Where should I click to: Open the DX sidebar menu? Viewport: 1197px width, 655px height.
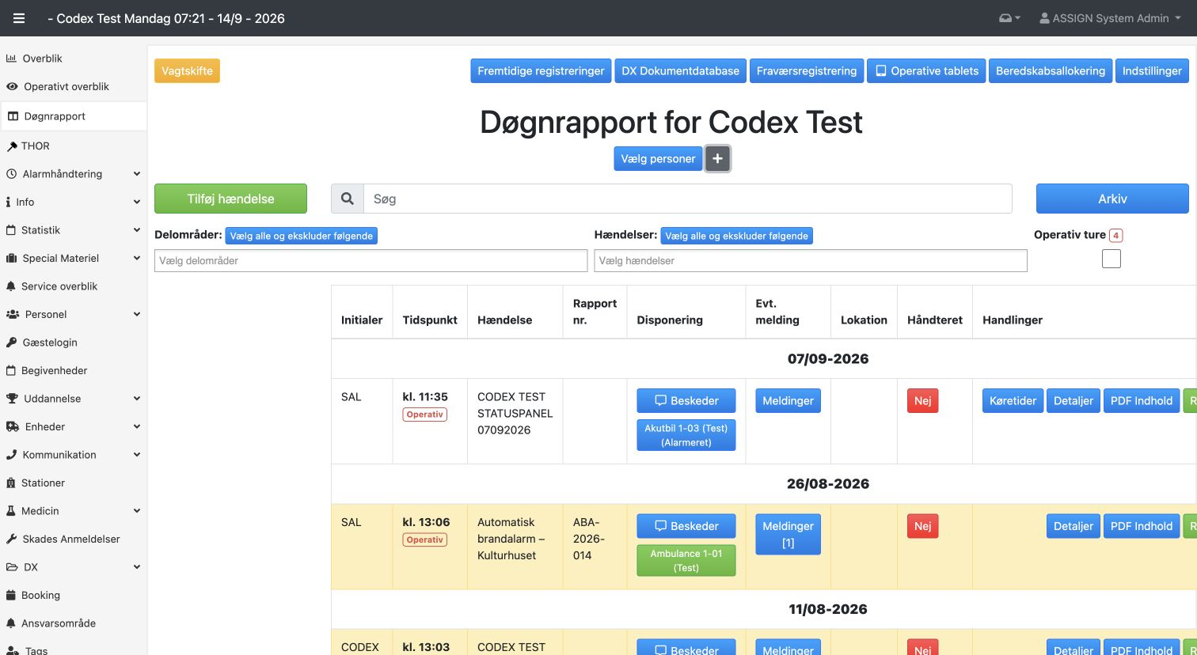click(74, 567)
